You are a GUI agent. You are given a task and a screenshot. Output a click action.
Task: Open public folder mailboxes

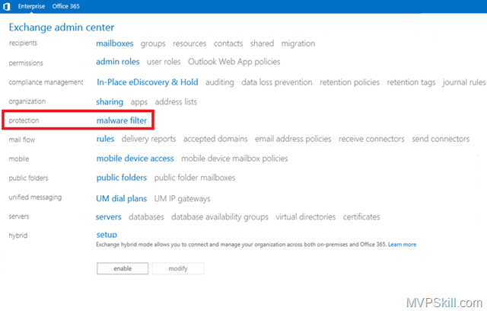(x=195, y=178)
